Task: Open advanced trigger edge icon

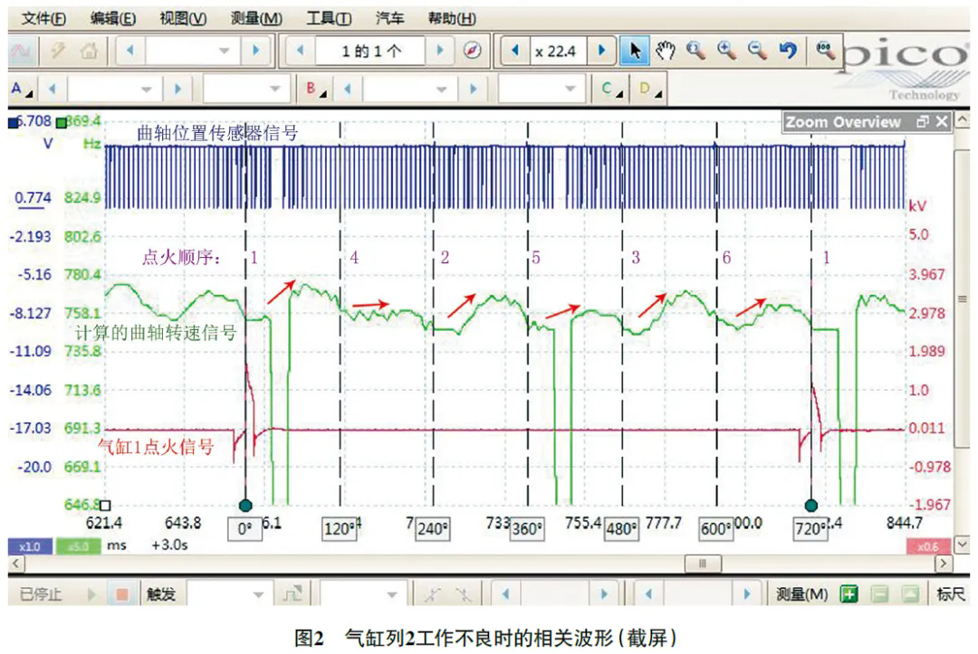Action: click(x=292, y=594)
